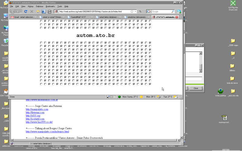
Task: Click the Close button in background dialog
Action: click(x=196, y=88)
